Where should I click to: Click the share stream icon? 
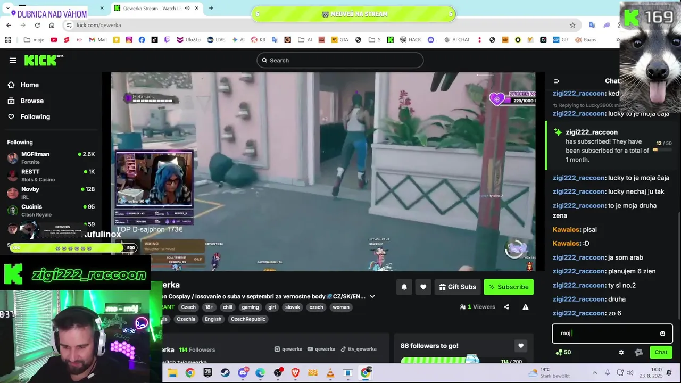506,307
